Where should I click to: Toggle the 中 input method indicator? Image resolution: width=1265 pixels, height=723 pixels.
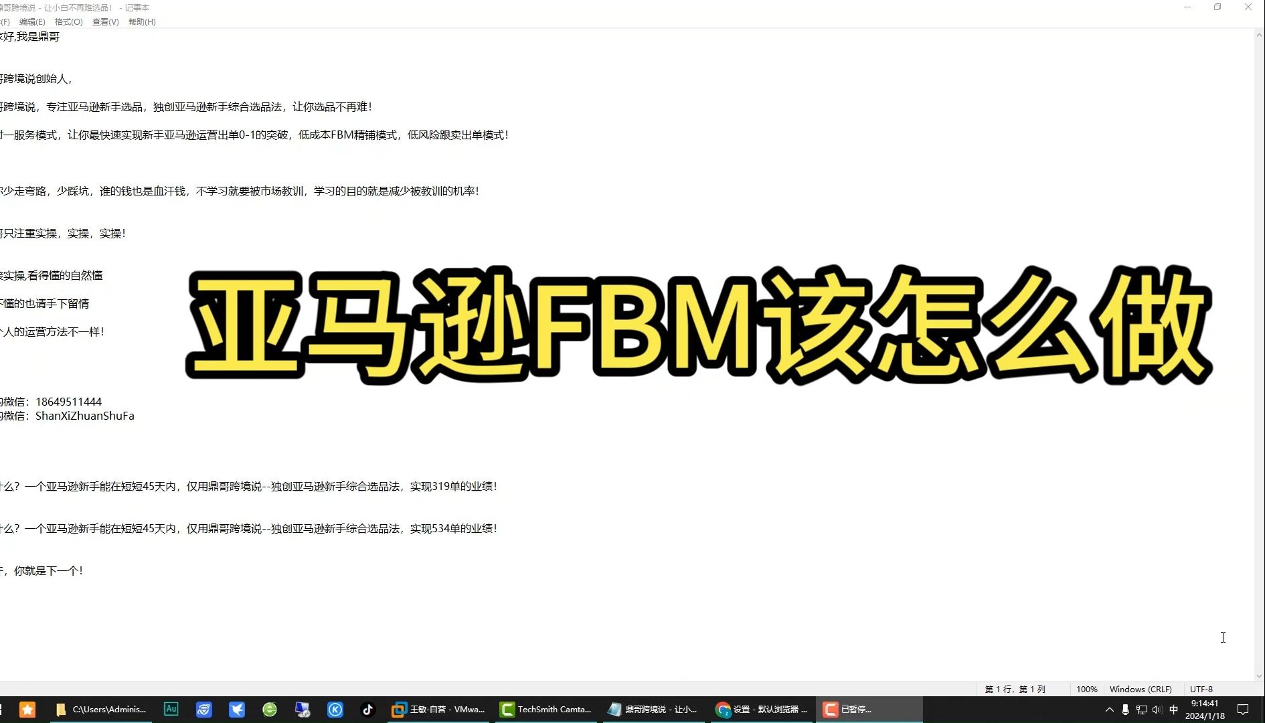[x=1173, y=710]
